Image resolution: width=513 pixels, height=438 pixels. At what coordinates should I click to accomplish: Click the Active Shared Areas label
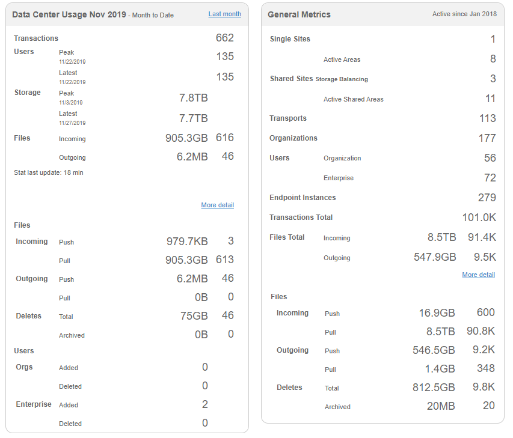coord(353,100)
